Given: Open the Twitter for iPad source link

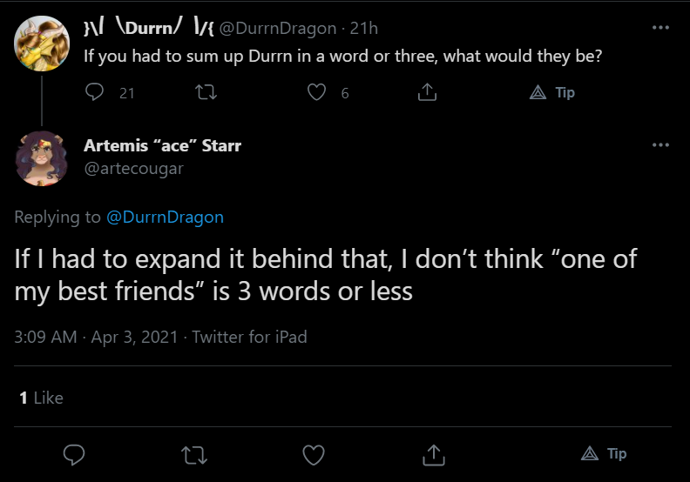Looking at the screenshot, I should coord(249,337).
